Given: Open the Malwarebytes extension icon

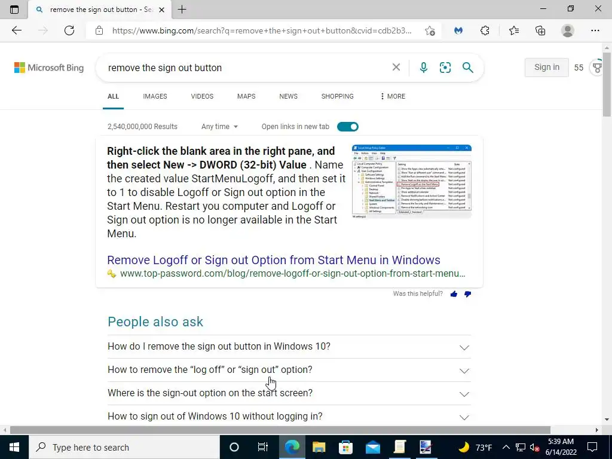Looking at the screenshot, I should click(458, 30).
